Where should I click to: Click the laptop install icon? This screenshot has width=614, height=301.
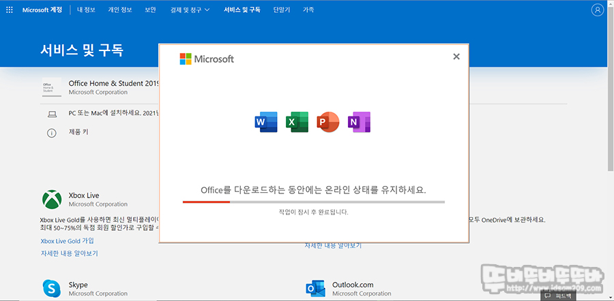pyautogui.click(x=52, y=114)
